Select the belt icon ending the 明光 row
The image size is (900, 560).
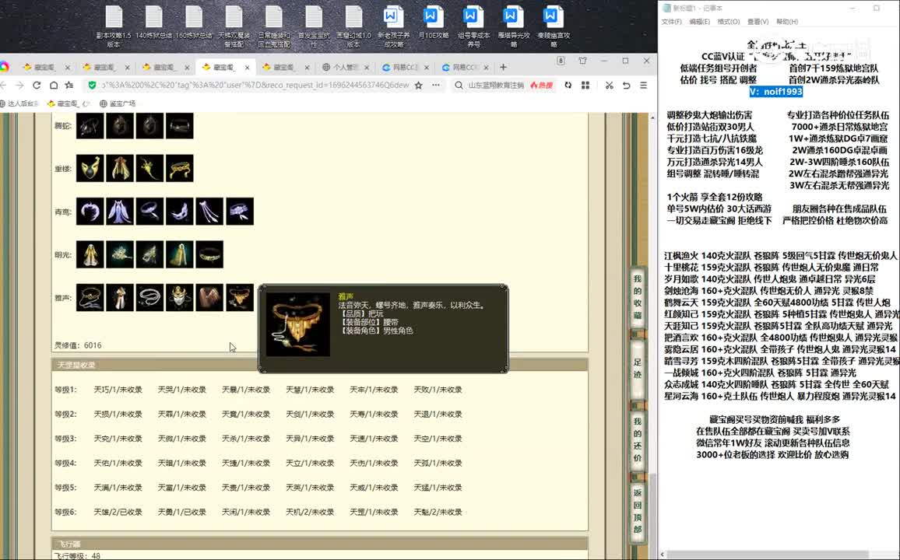click(209, 254)
